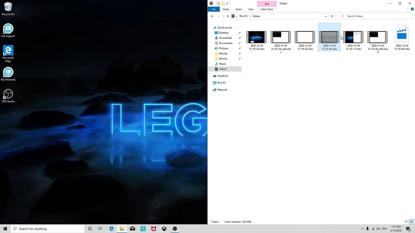The height and width of the screenshot is (233, 415).
Task: Show hidden tray icons chevron
Action: (362, 229)
